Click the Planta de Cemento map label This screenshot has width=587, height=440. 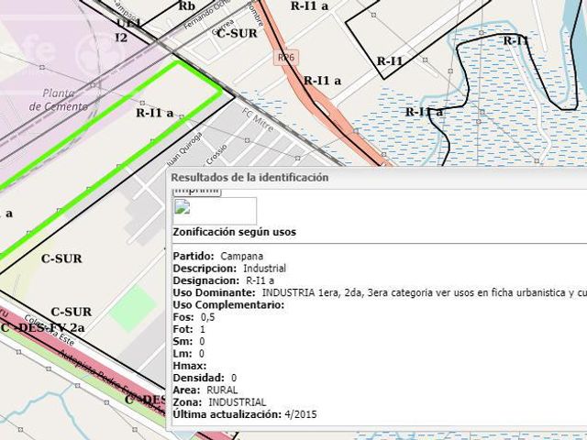click(x=58, y=100)
